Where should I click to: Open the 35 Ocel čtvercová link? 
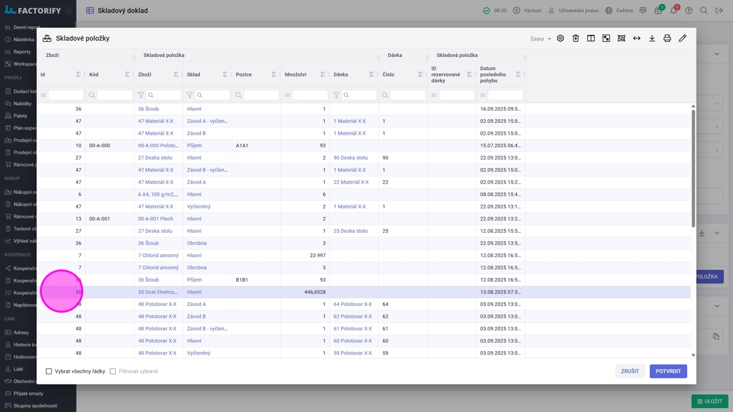(157, 292)
